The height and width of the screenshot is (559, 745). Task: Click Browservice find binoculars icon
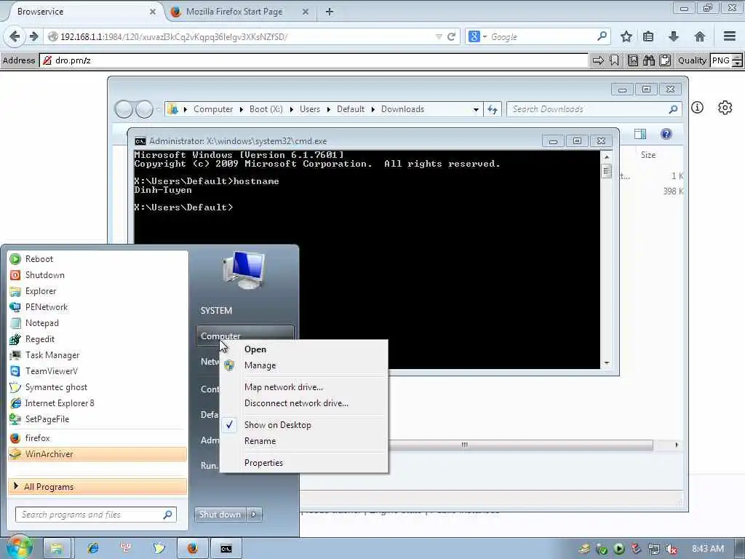coord(649,60)
